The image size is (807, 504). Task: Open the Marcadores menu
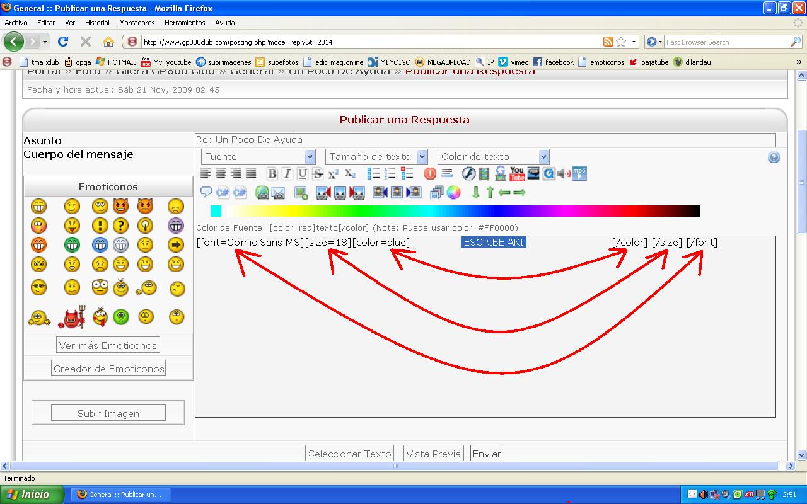pyautogui.click(x=137, y=23)
